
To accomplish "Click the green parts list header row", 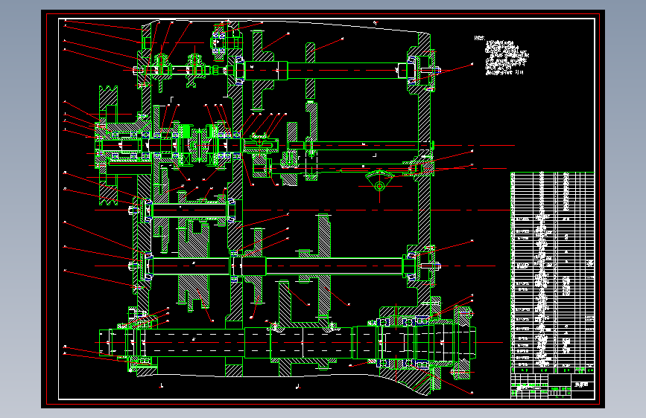I will 552,370.
